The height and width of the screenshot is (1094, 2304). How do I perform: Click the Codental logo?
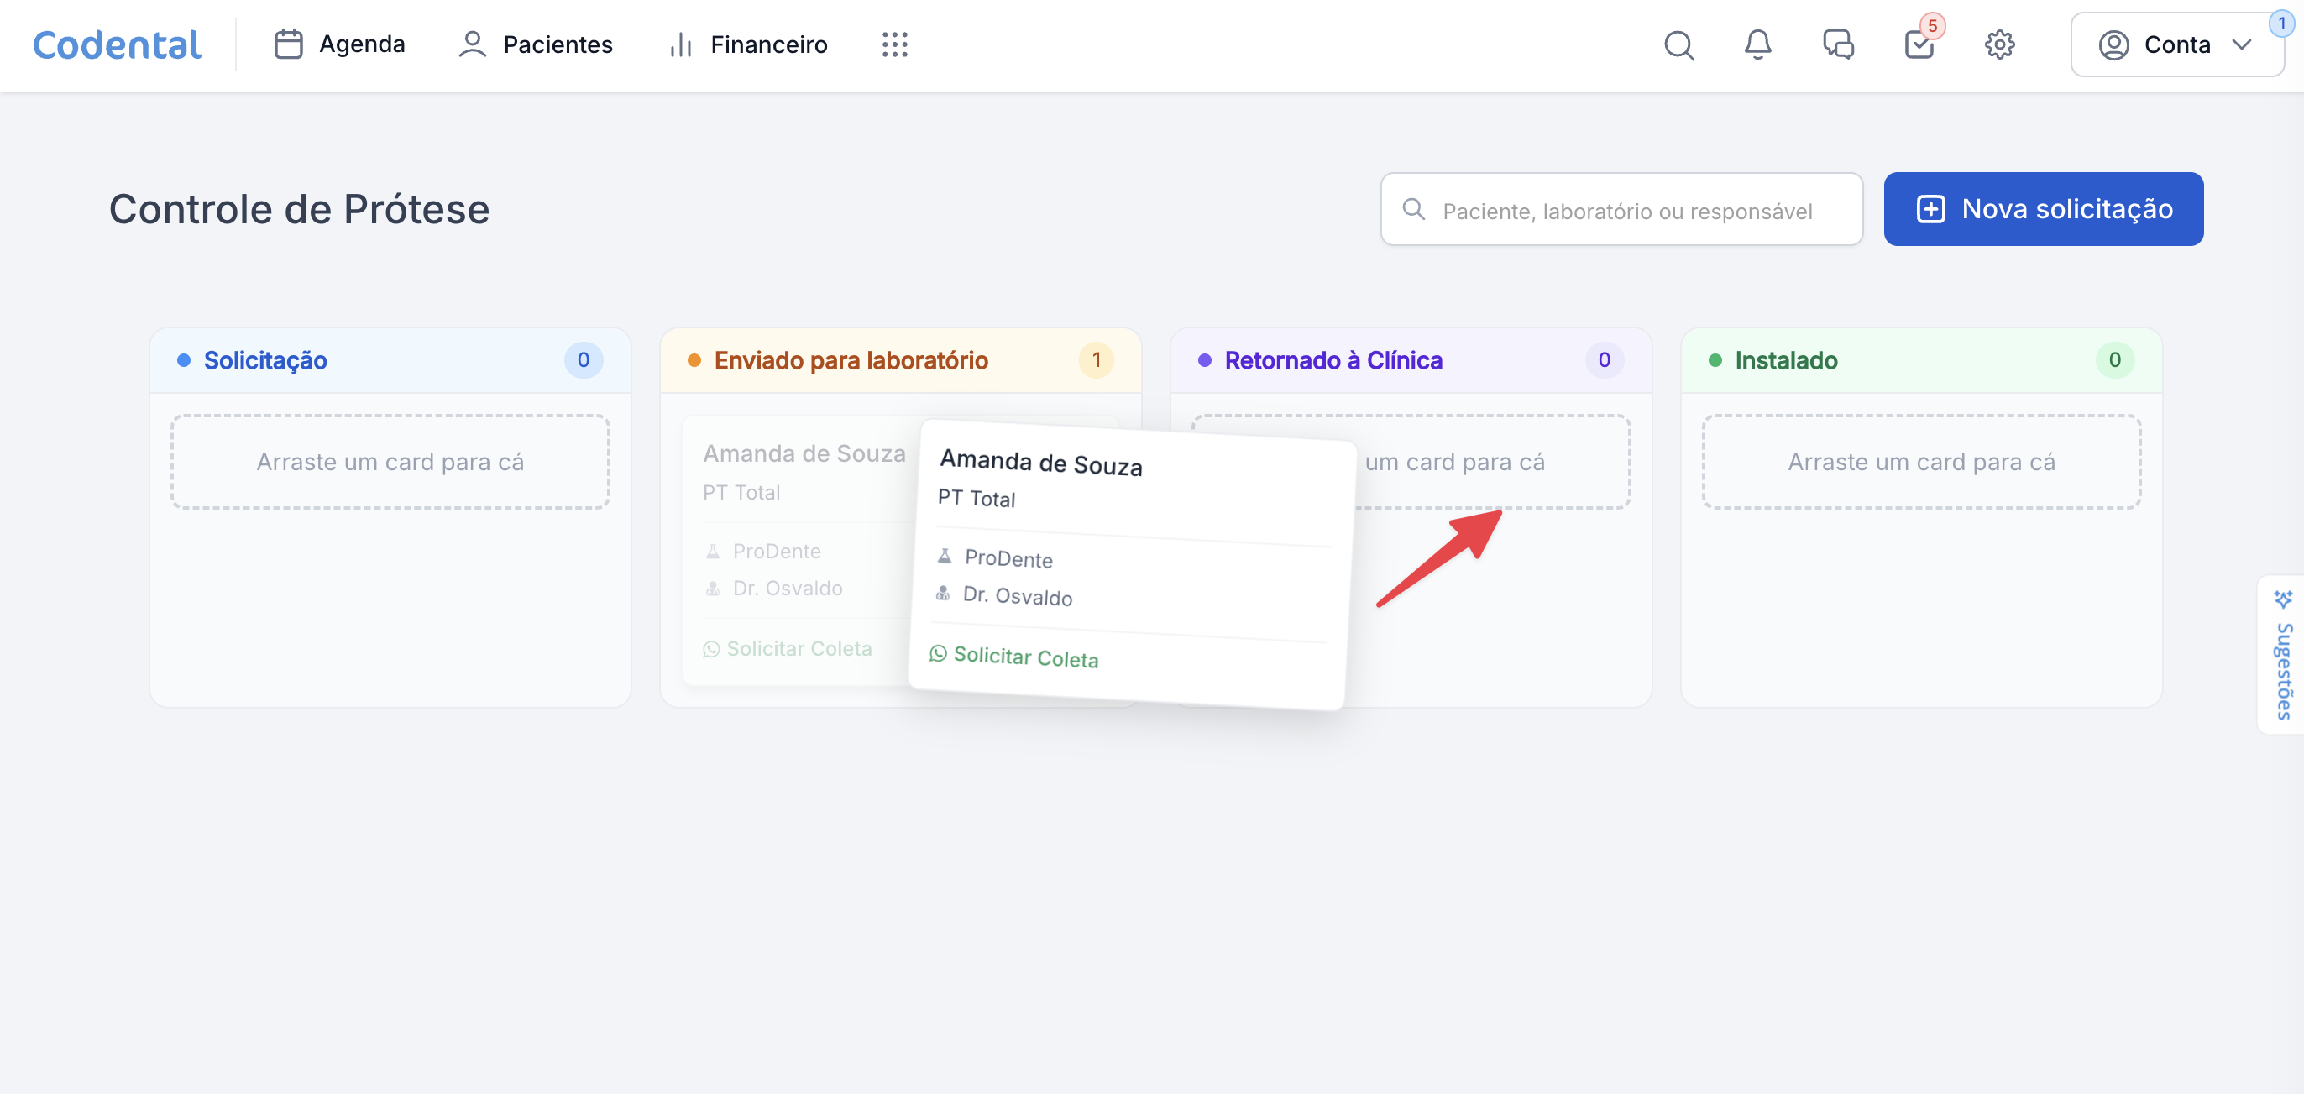118,44
